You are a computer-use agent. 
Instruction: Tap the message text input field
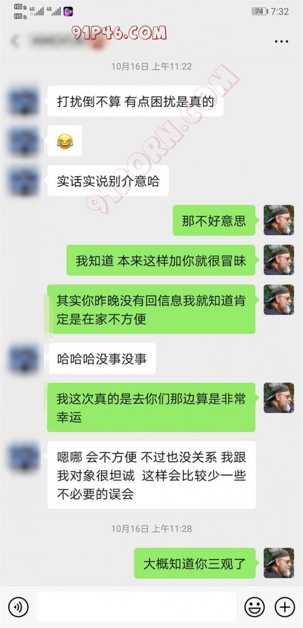pyautogui.click(x=136, y=607)
